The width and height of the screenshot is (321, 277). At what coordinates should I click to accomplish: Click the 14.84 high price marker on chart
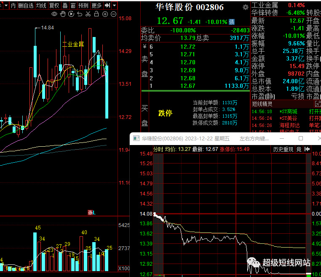[48, 28]
